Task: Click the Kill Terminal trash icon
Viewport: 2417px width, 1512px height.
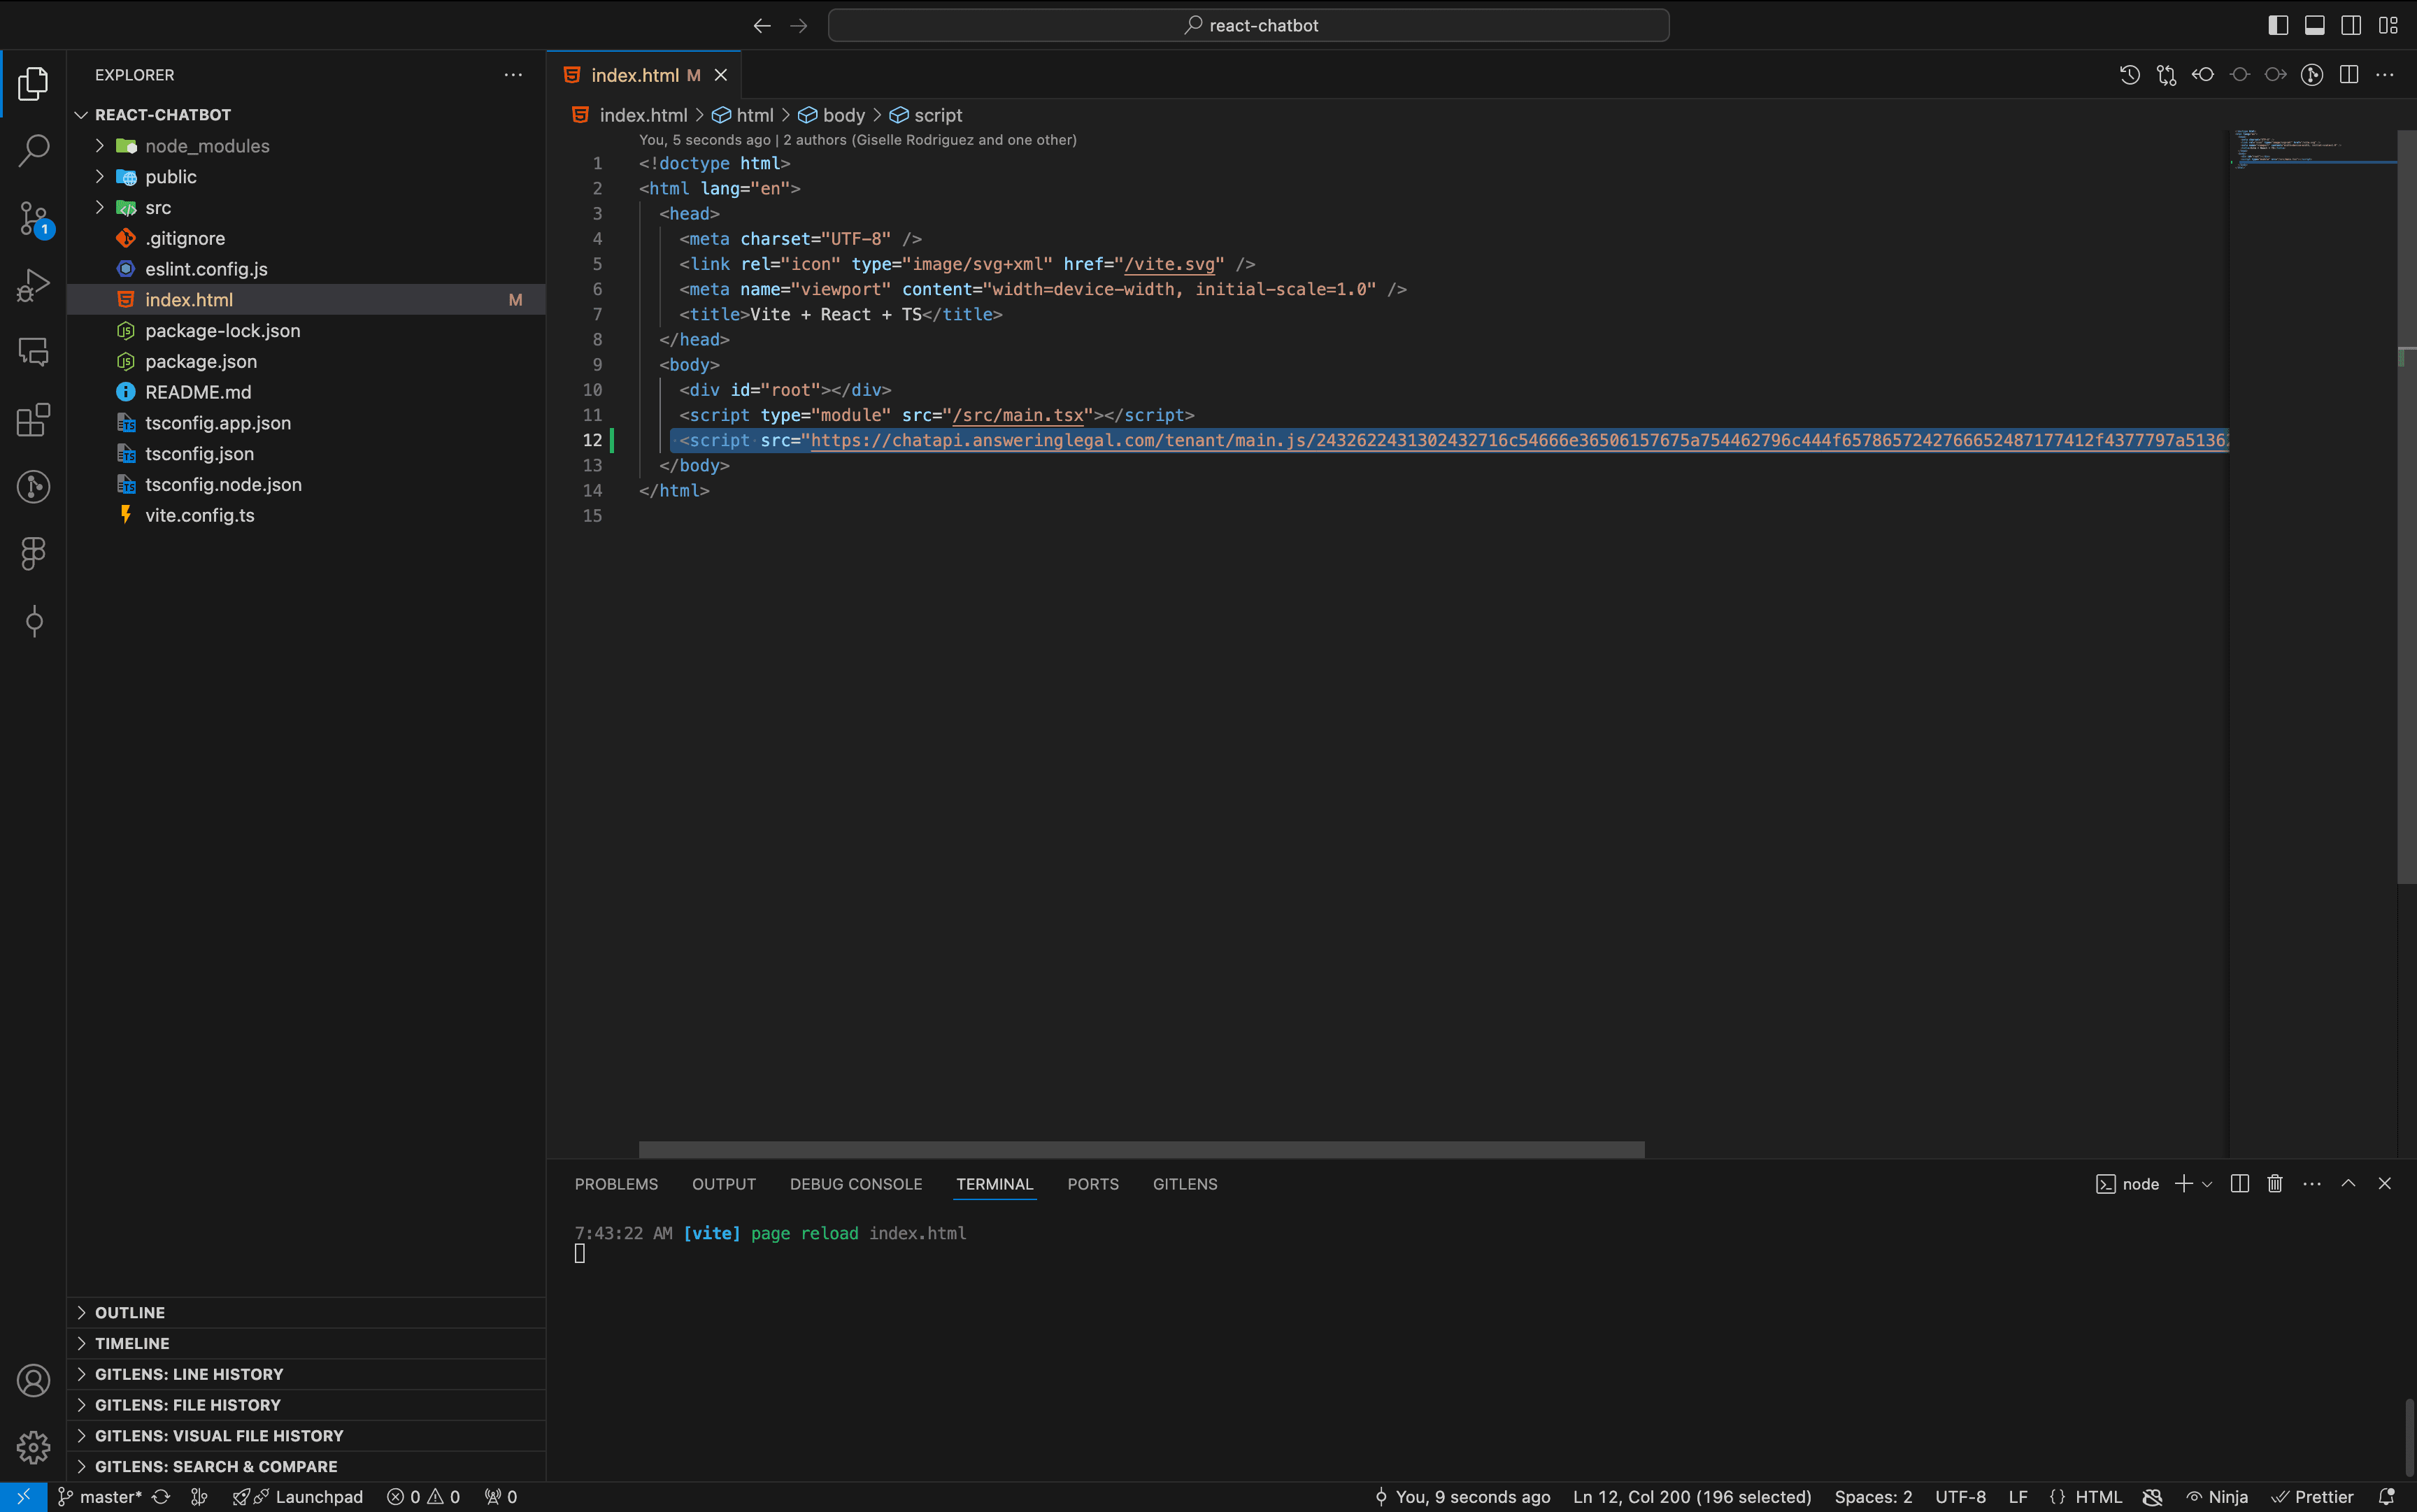Action: click(x=2275, y=1184)
